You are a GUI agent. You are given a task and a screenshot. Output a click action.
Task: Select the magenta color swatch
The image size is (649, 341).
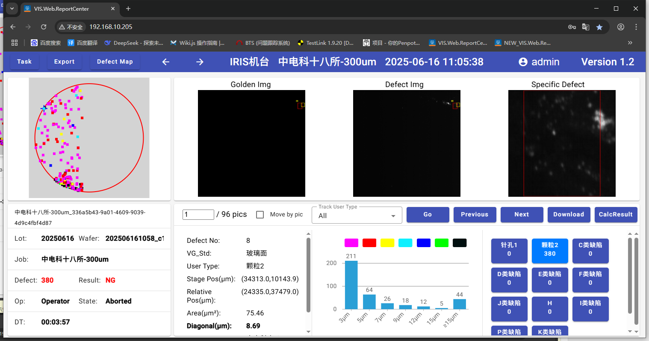point(351,243)
